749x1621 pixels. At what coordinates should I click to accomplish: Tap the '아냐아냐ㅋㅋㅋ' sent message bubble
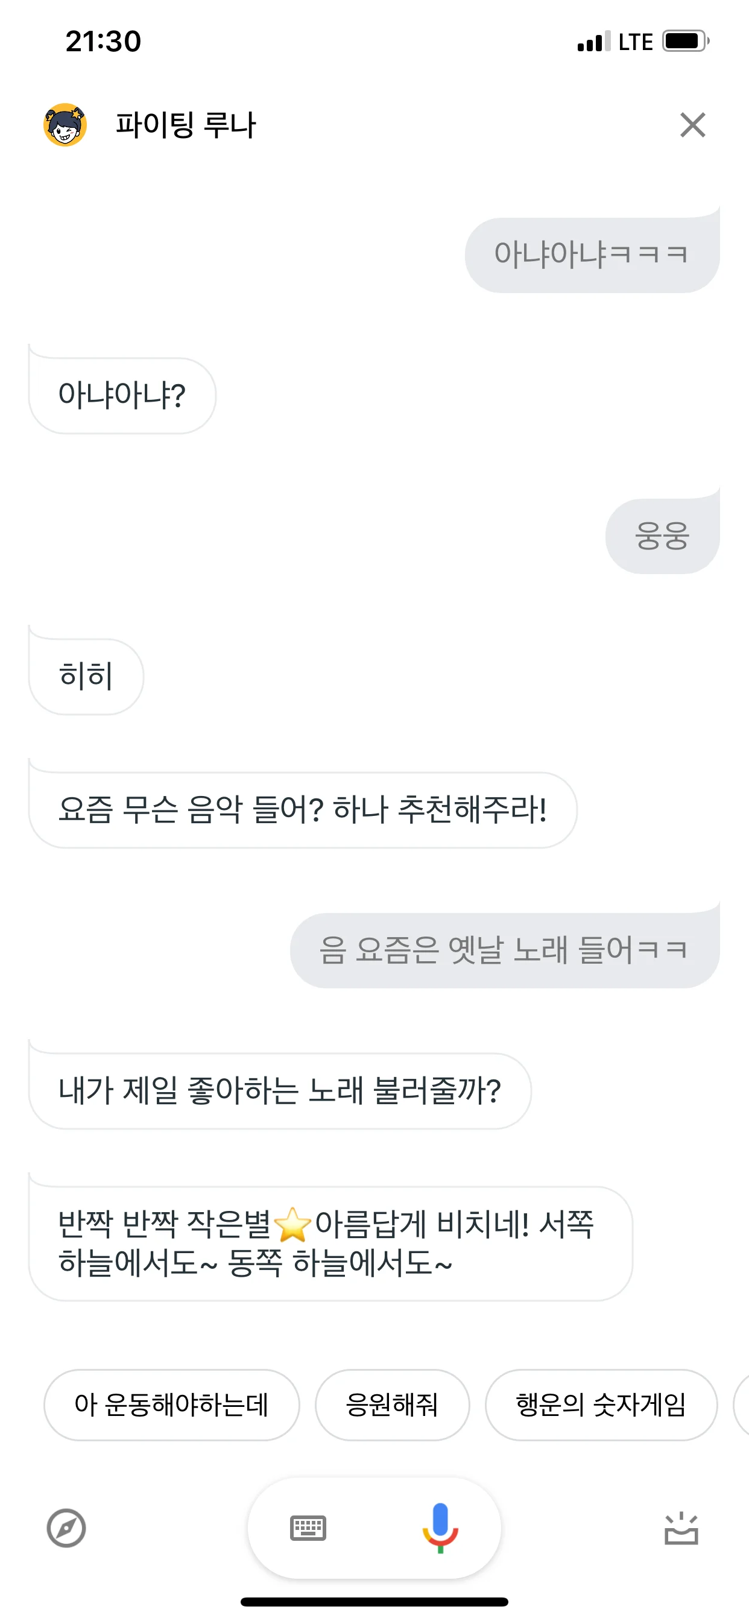pos(592,255)
